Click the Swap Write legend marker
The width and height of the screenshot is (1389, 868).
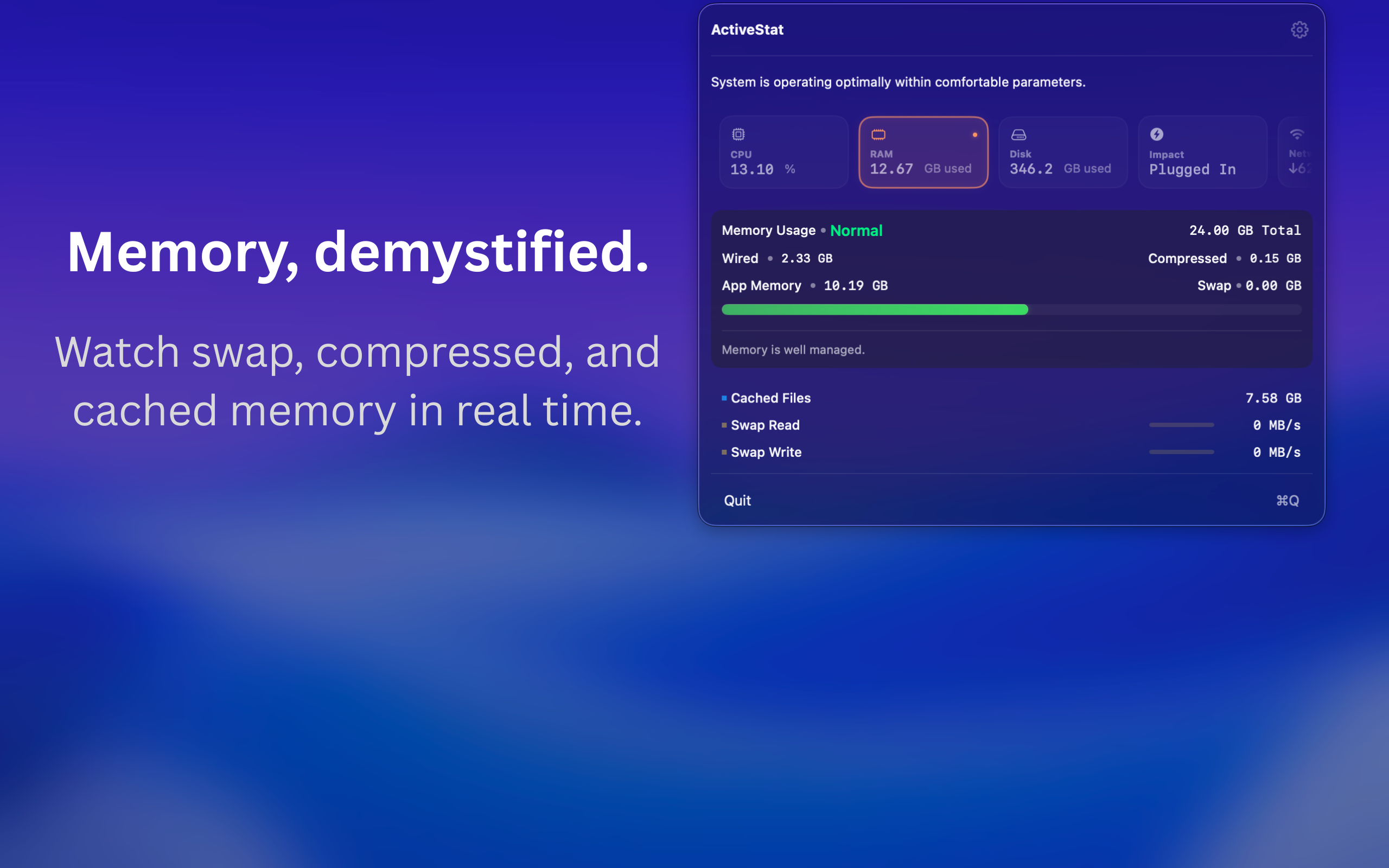click(x=724, y=452)
